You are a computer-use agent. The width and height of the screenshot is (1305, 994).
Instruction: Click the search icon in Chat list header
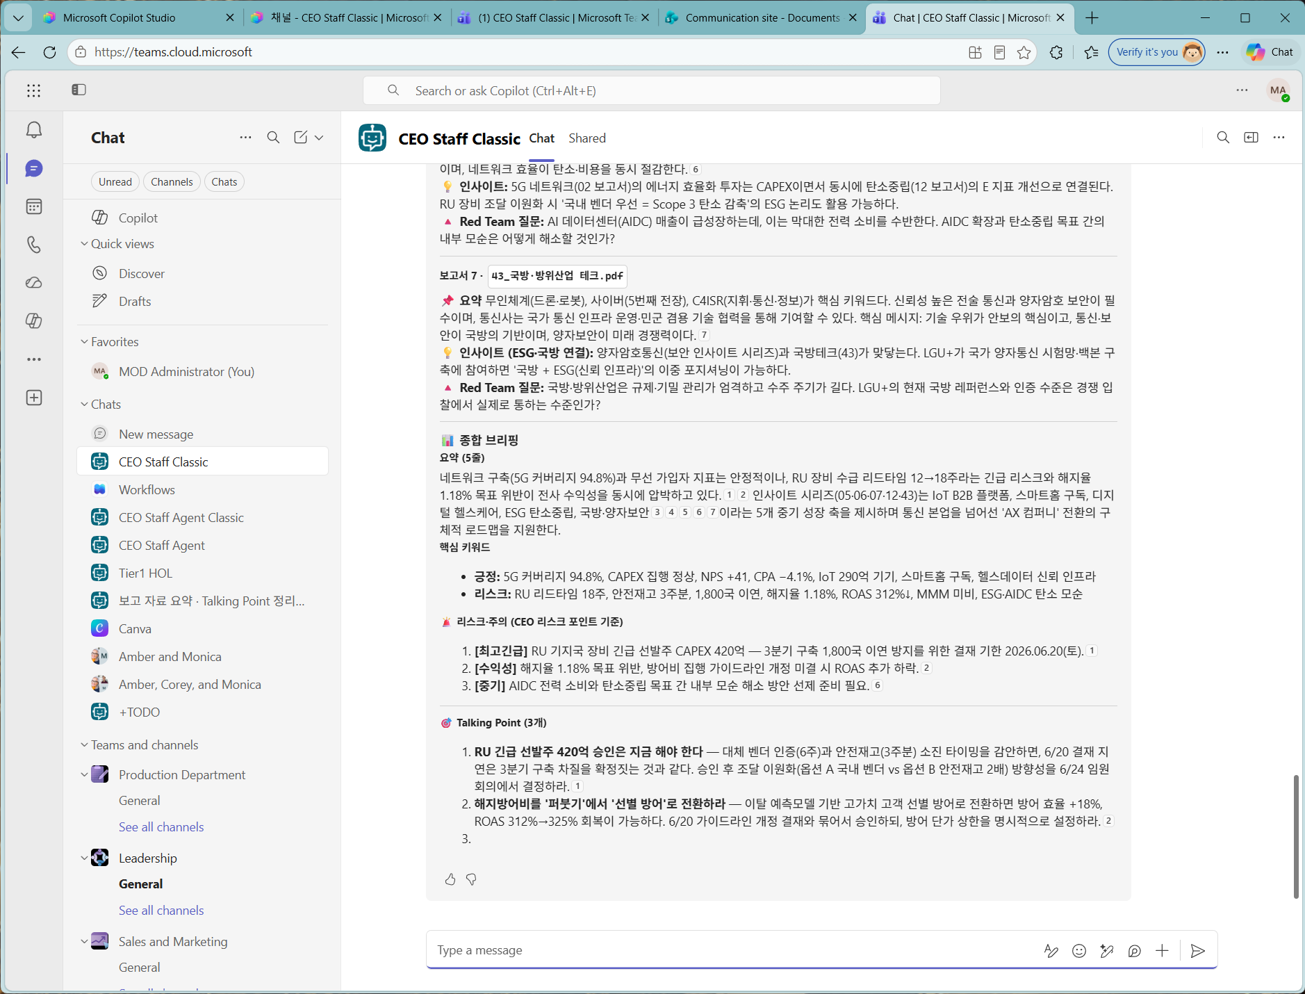[x=274, y=138]
